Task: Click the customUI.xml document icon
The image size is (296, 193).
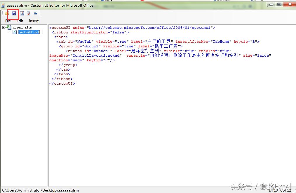Action: click(14, 32)
